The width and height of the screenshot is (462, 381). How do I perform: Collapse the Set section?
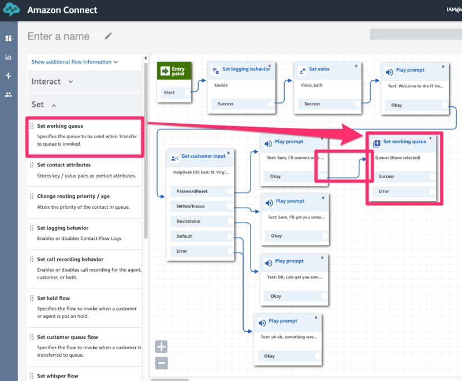[x=84, y=105]
